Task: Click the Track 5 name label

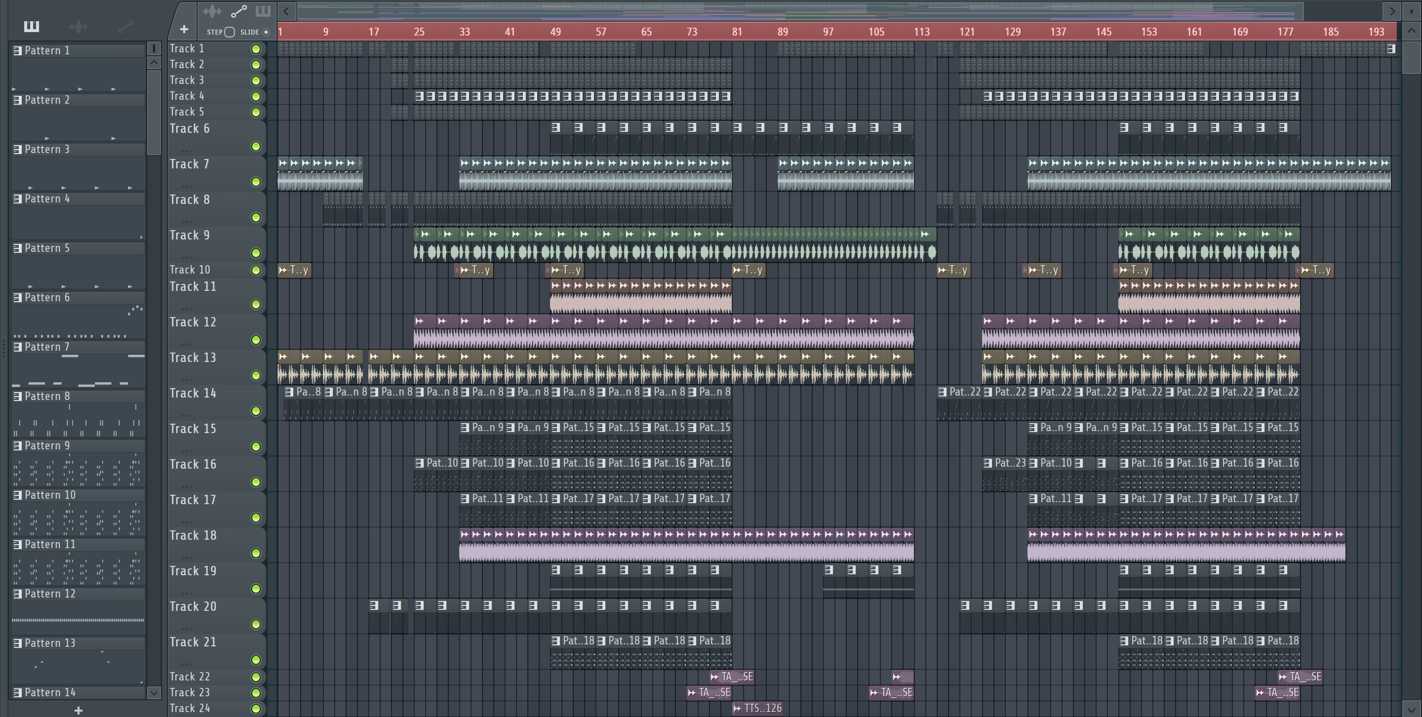Action: click(x=187, y=112)
